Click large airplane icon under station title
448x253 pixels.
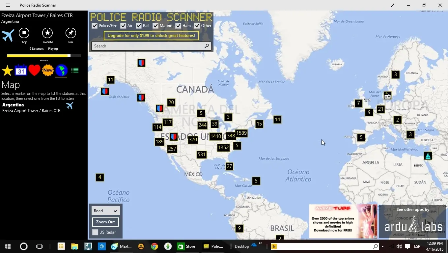(x=8, y=35)
